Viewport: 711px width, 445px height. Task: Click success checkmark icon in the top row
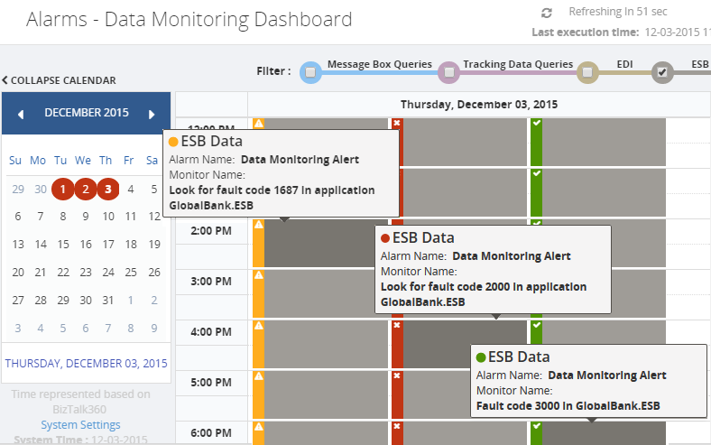(537, 123)
